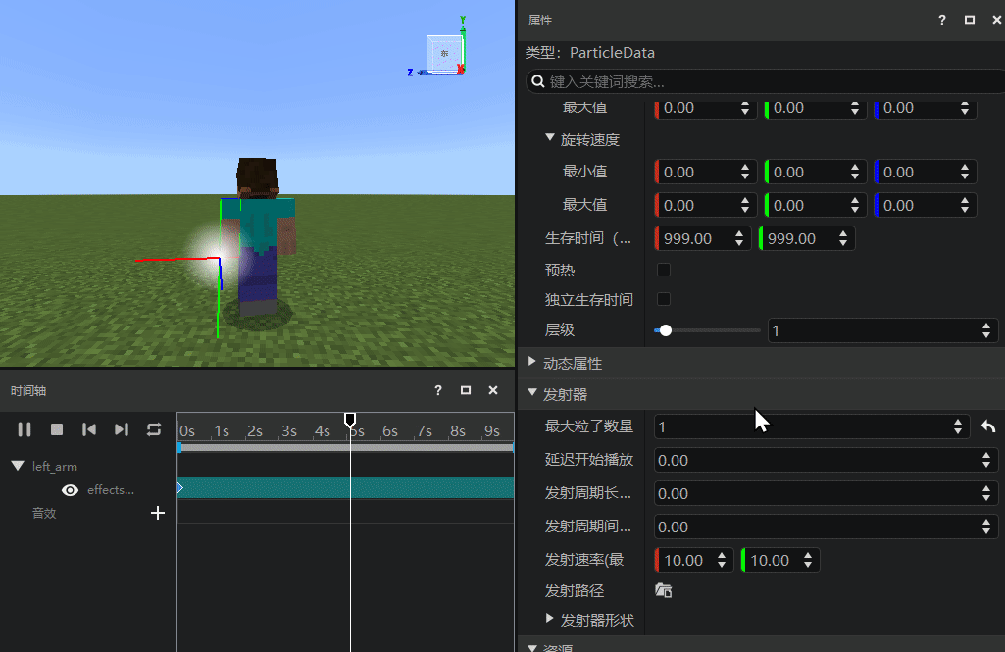Add a sound effect with plus icon
The width and height of the screenshot is (1005, 652).
click(158, 513)
